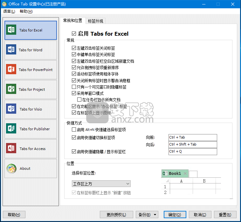Click the Ctrl + Q shortcut field

(193, 152)
